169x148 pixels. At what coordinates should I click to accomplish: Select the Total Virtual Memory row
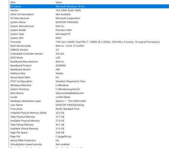point(89,125)
